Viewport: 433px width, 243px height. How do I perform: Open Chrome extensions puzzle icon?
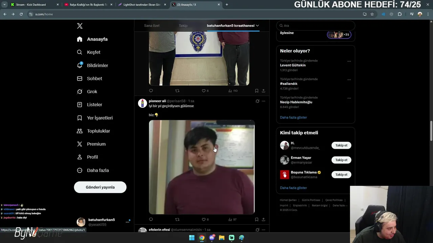click(x=400, y=14)
